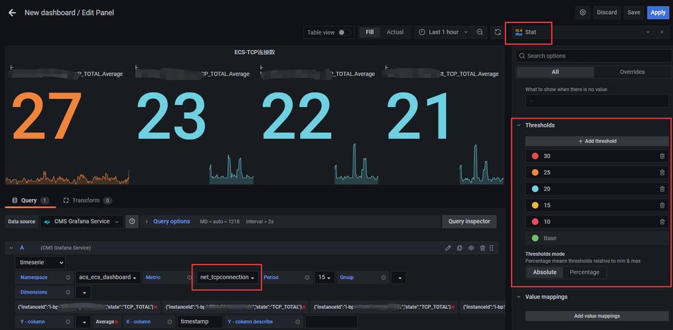The width and height of the screenshot is (673, 330).
Task: Set thresholds mode to Percentage
Action: pyautogui.click(x=584, y=273)
